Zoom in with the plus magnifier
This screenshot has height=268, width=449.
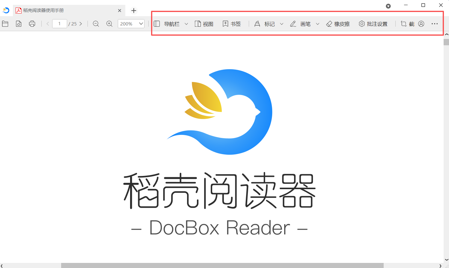[109, 24]
